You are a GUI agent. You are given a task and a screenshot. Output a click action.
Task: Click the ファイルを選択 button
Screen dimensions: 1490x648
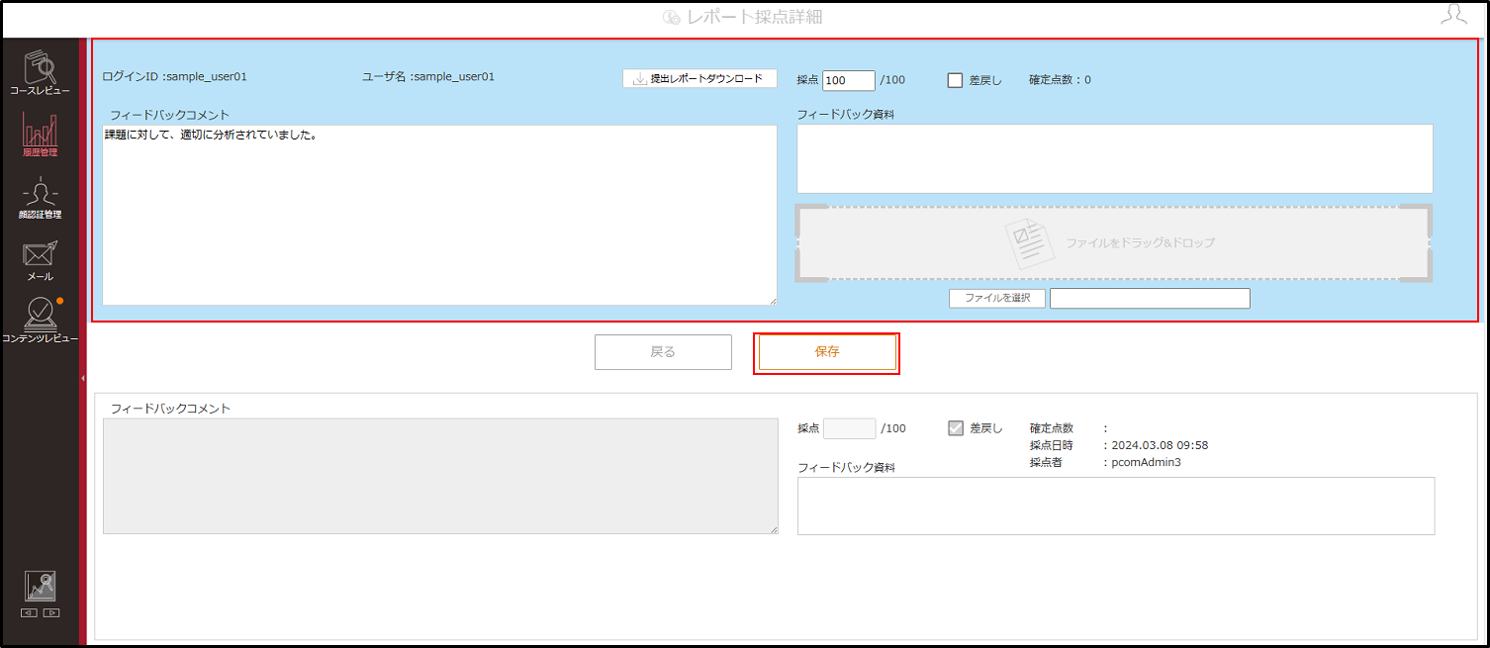tap(997, 298)
